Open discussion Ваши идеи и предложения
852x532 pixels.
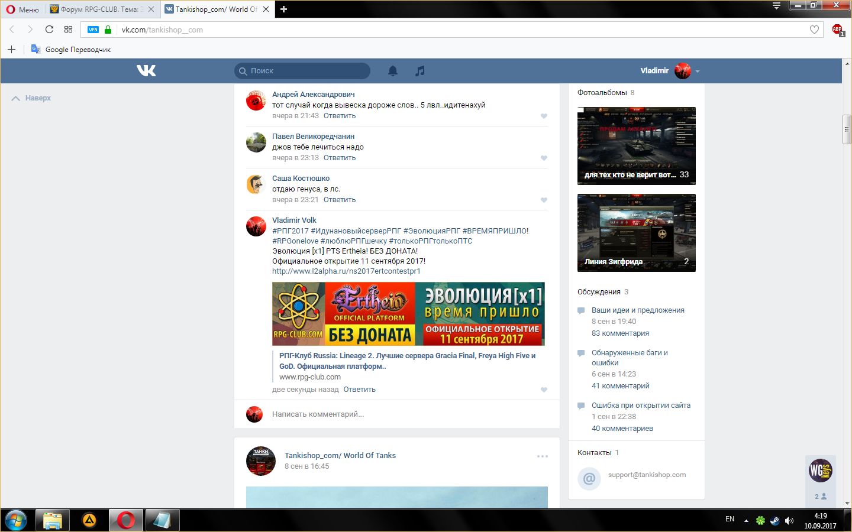[x=638, y=310]
